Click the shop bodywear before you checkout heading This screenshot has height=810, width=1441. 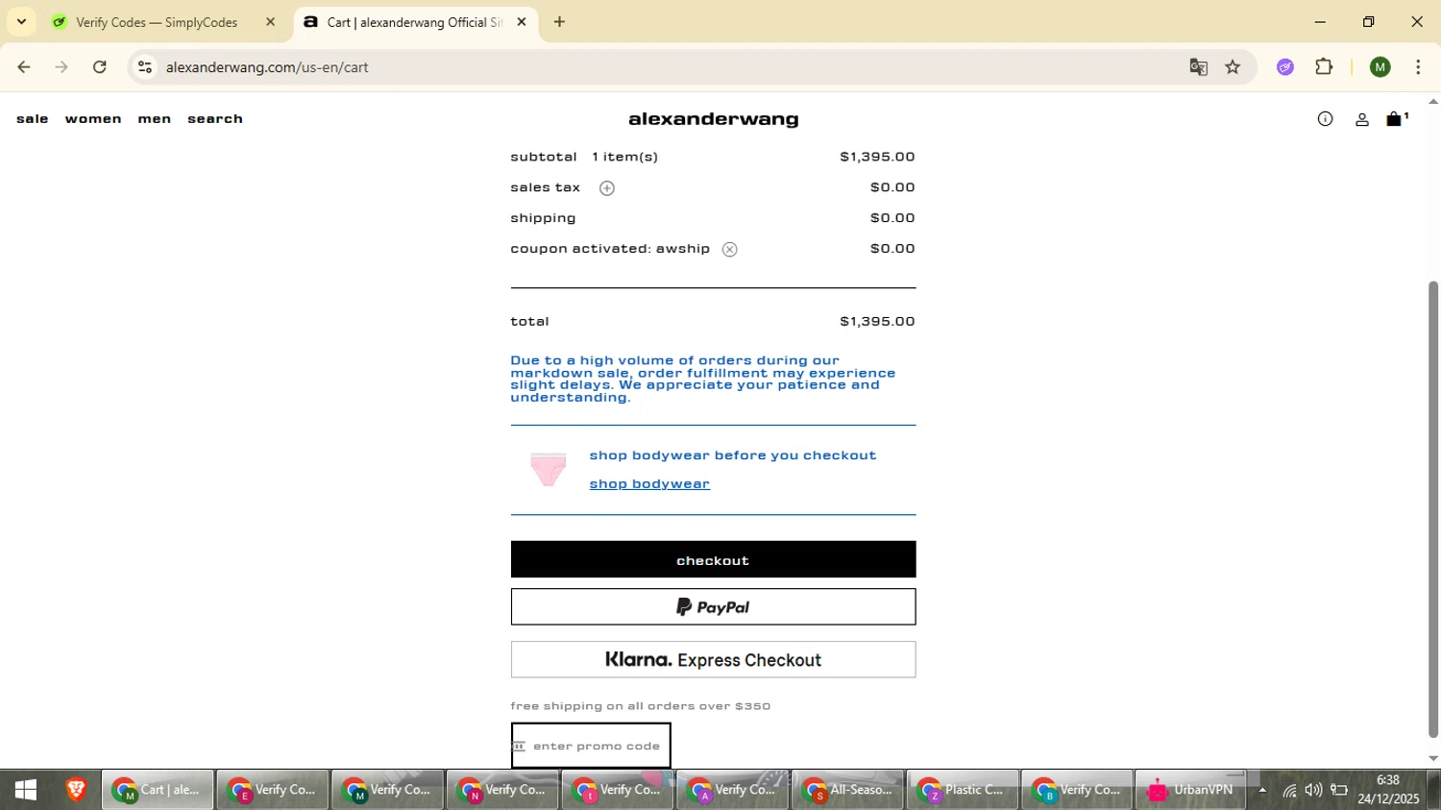coord(733,455)
